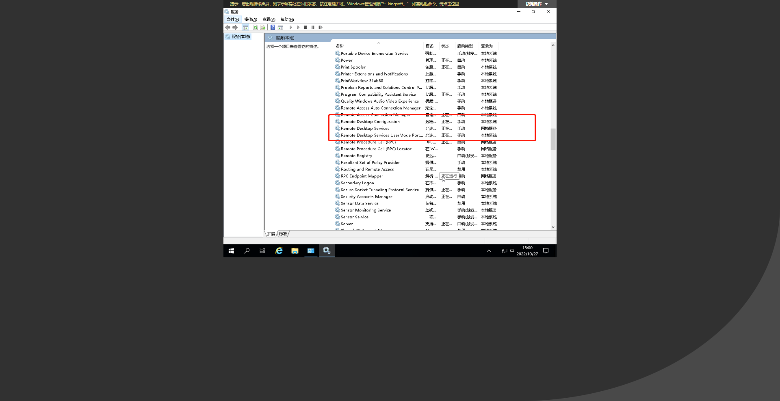
Task: Select Portable Device Enumerator Service row
Action: pyautogui.click(x=416, y=54)
